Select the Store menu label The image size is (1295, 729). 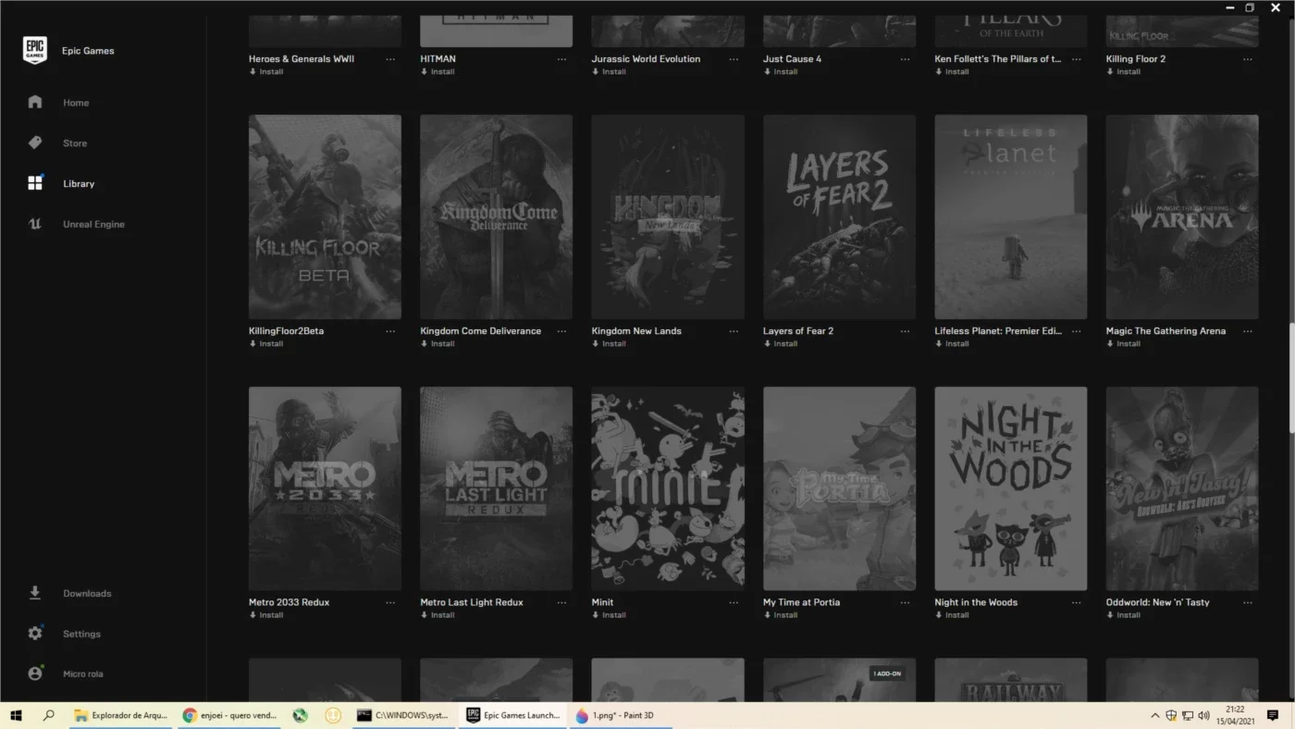(x=75, y=143)
